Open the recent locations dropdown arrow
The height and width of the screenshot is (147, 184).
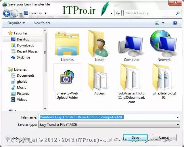click(20, 13)
